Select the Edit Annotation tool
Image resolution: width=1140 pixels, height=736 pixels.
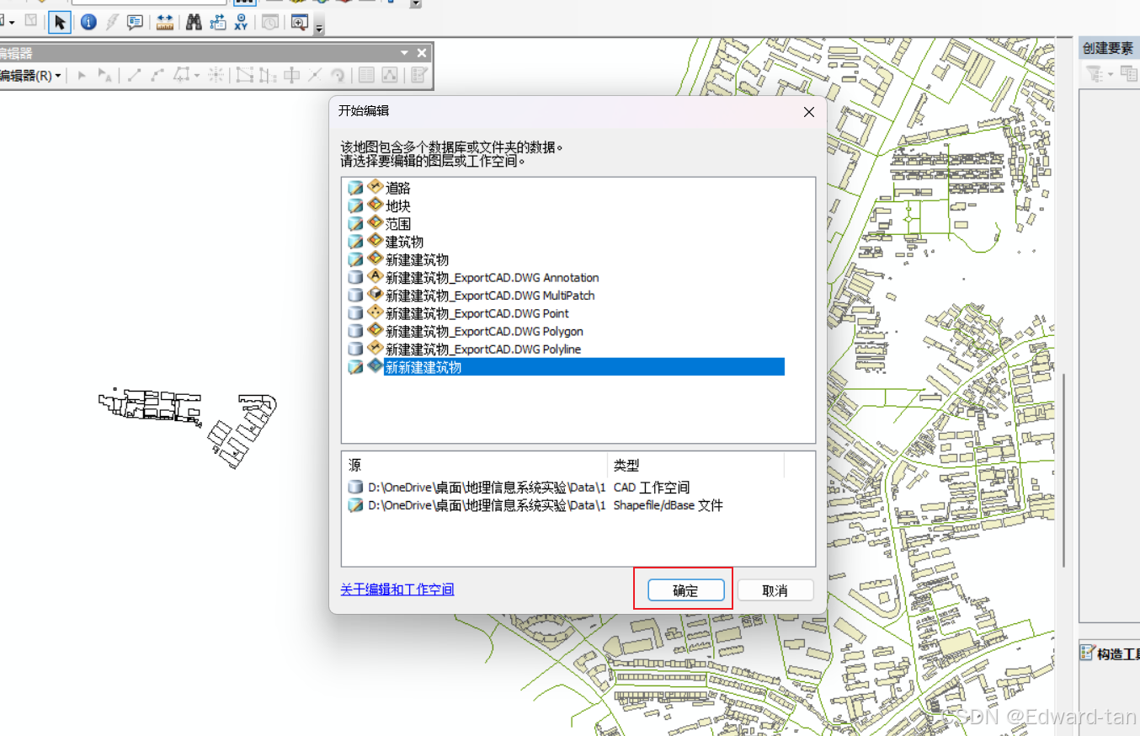(x=104, y=76)
